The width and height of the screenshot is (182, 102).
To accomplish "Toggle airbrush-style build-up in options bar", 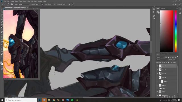I will tap(55, 4).
